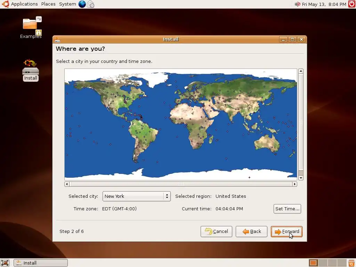Click the Set Time... button
The width and height of the screenshot is (356, 267).
pyautogui.click(x=287, y=209)
